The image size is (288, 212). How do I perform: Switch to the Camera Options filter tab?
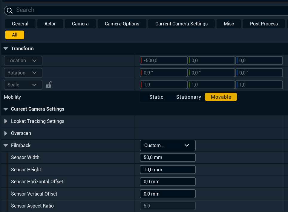point(122,24)
